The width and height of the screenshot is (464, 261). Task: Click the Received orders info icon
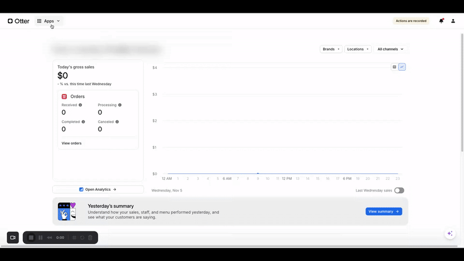[x=80, y=105]
